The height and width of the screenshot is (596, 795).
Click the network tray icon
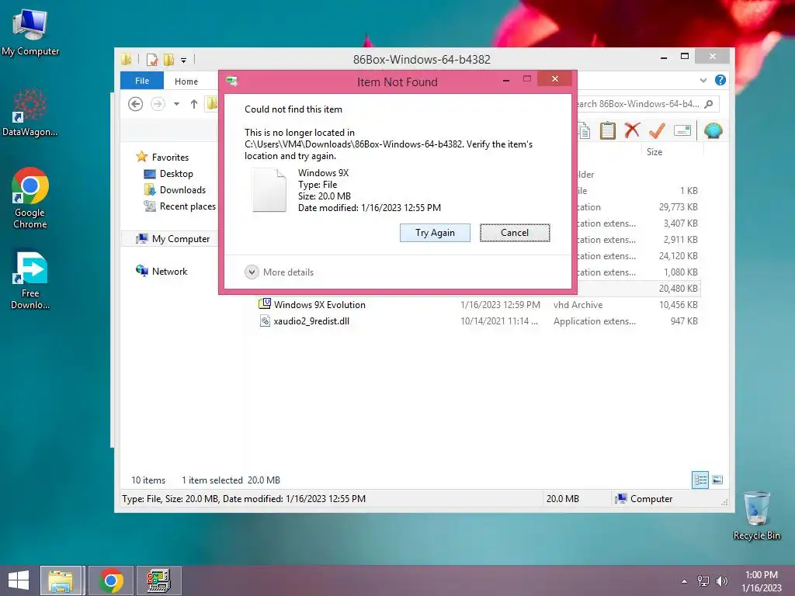point(703,581)
